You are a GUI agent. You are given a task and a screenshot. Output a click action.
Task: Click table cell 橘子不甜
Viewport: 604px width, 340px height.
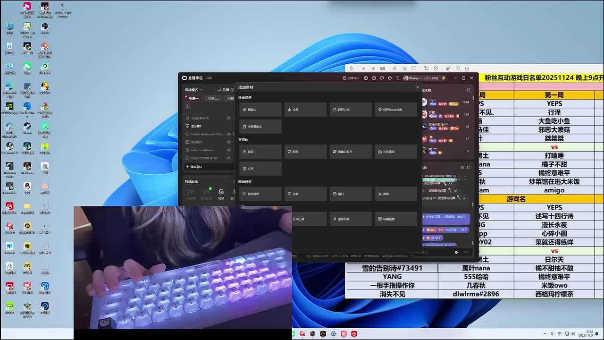point(554,164)
